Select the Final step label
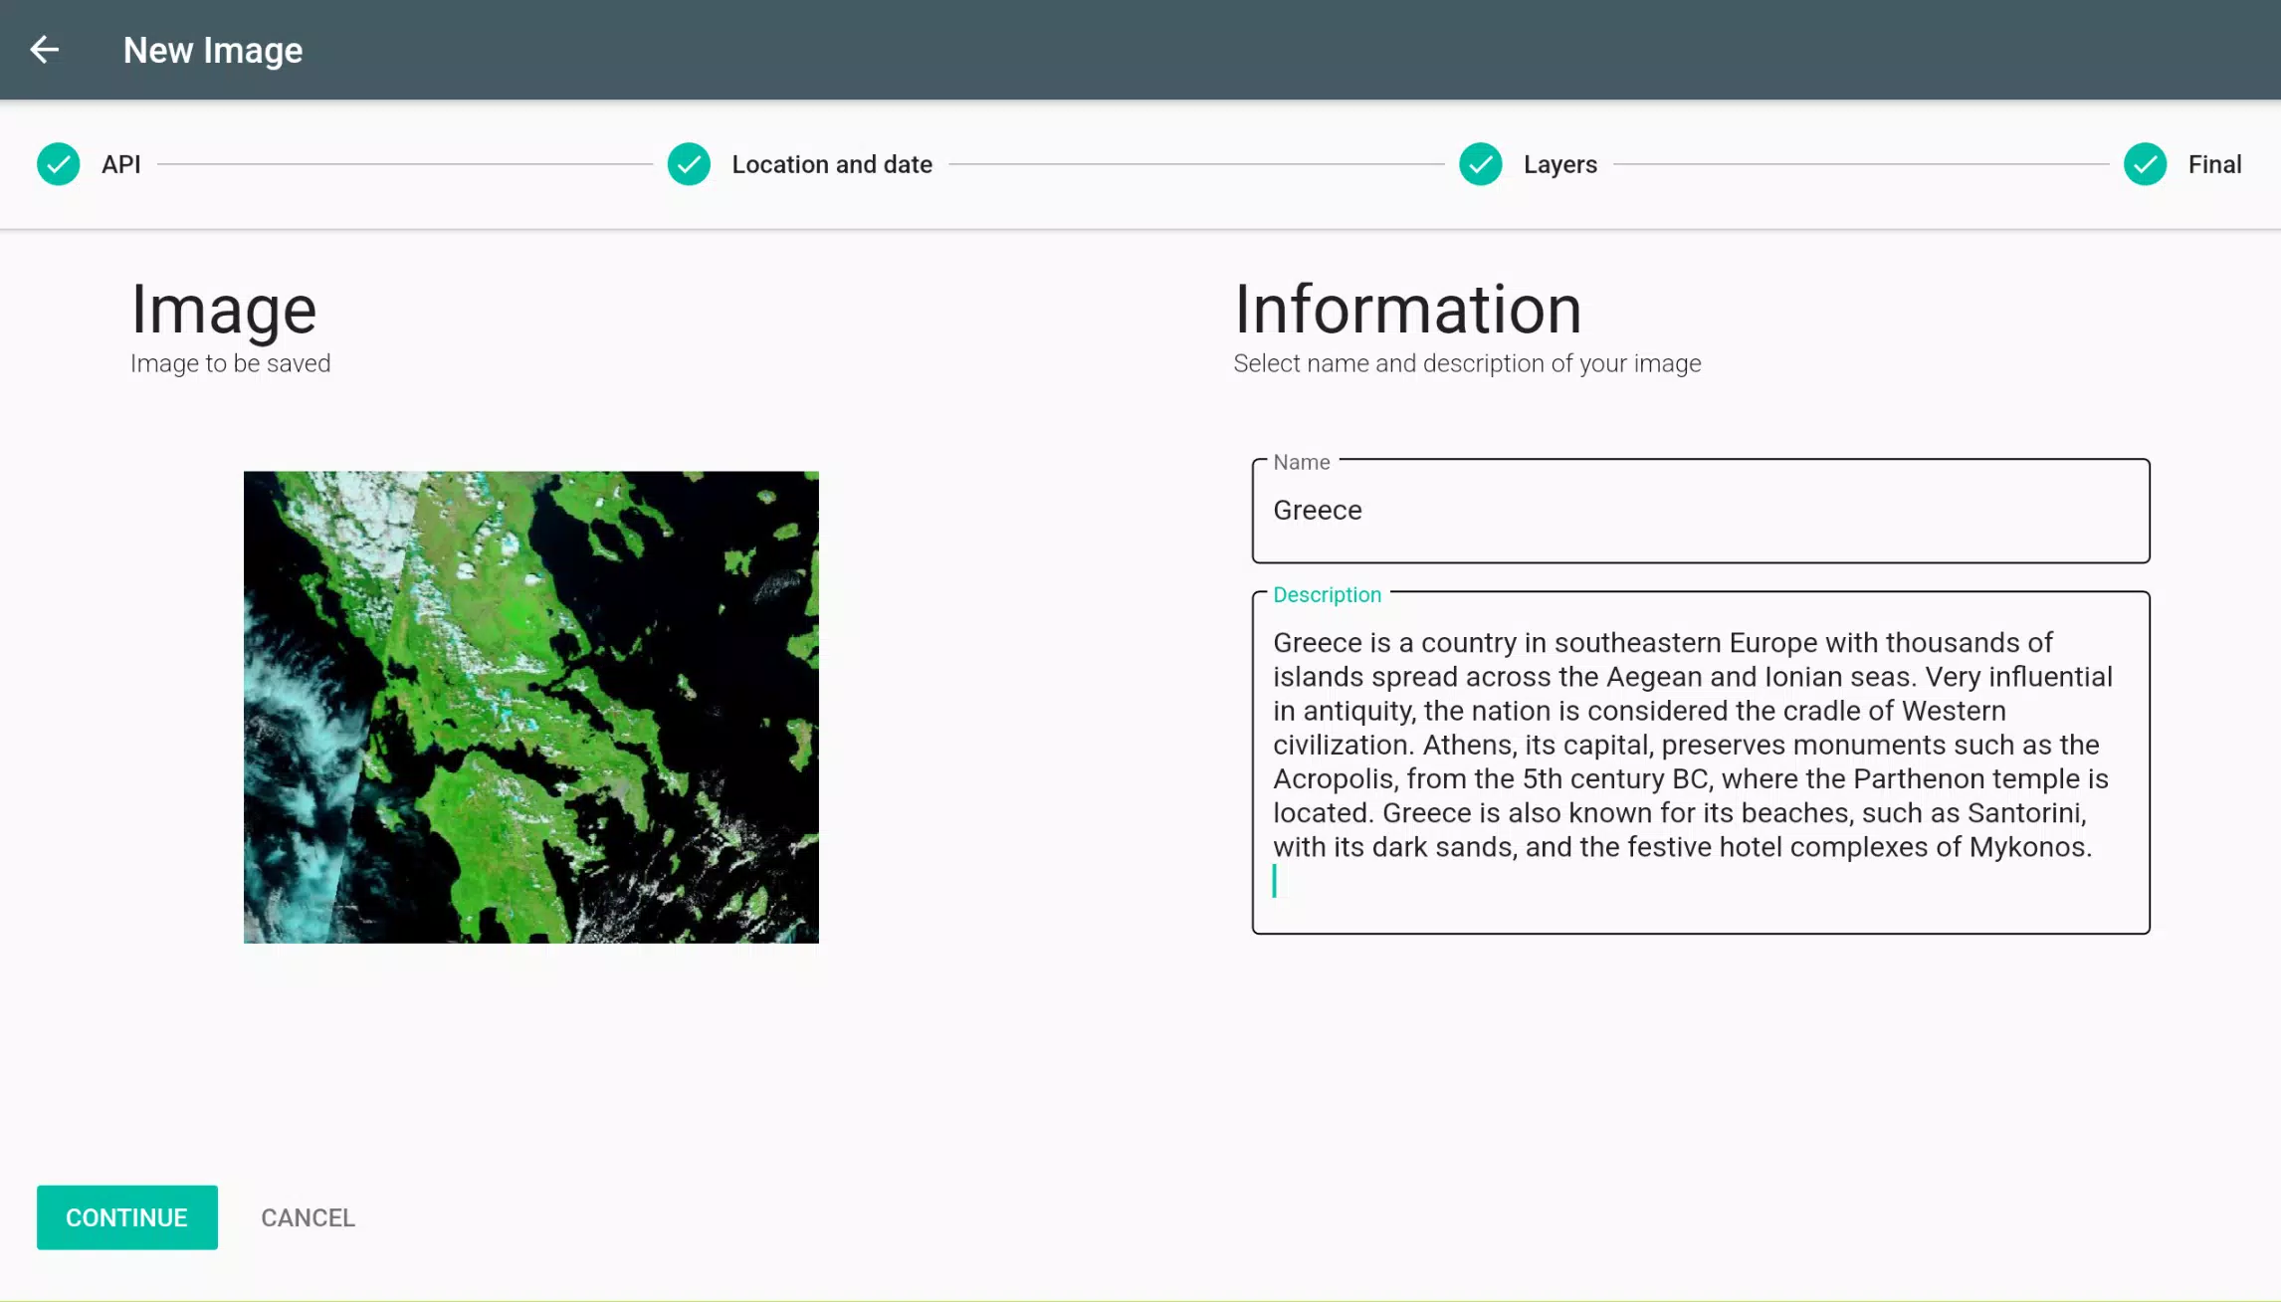Image resolution: width=2281 pixels, height=1302 pixels. coord(2214,164)
